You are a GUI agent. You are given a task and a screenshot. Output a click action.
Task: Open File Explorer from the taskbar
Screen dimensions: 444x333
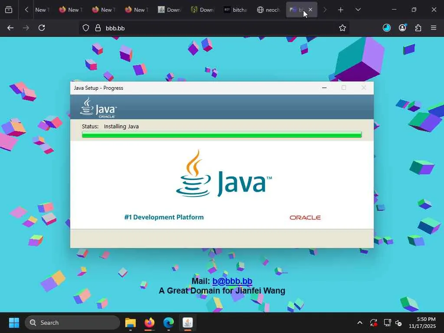pos(131,323)
